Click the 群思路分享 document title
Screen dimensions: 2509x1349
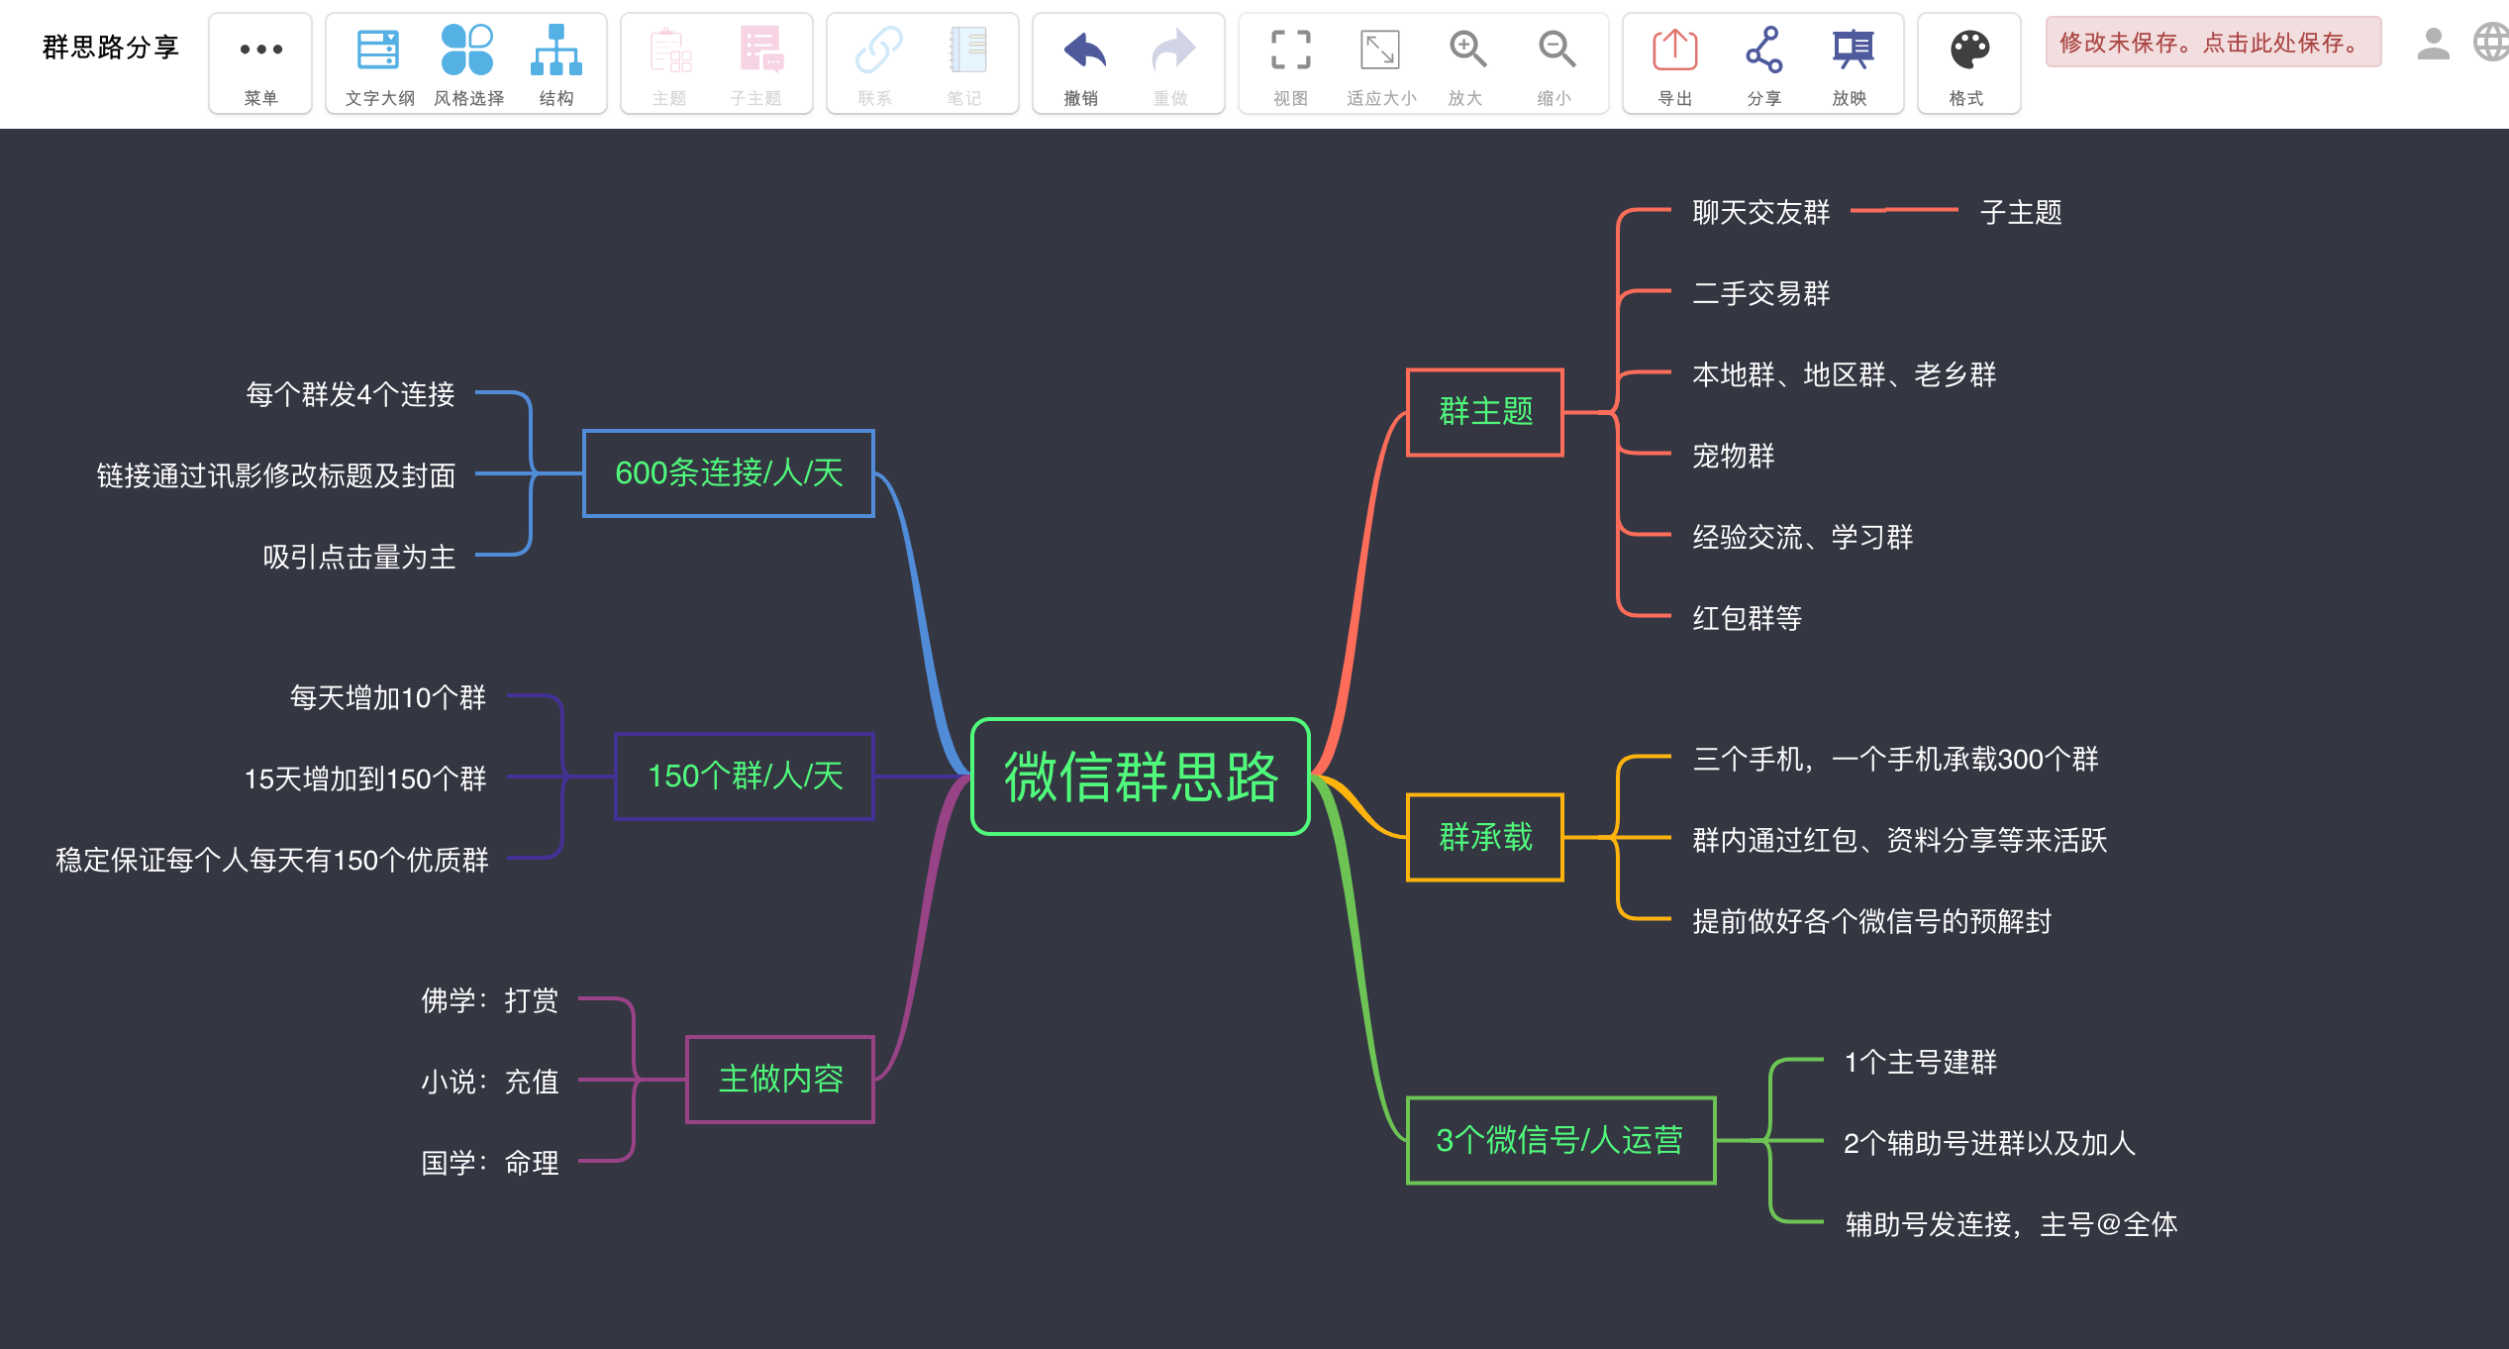111,47
